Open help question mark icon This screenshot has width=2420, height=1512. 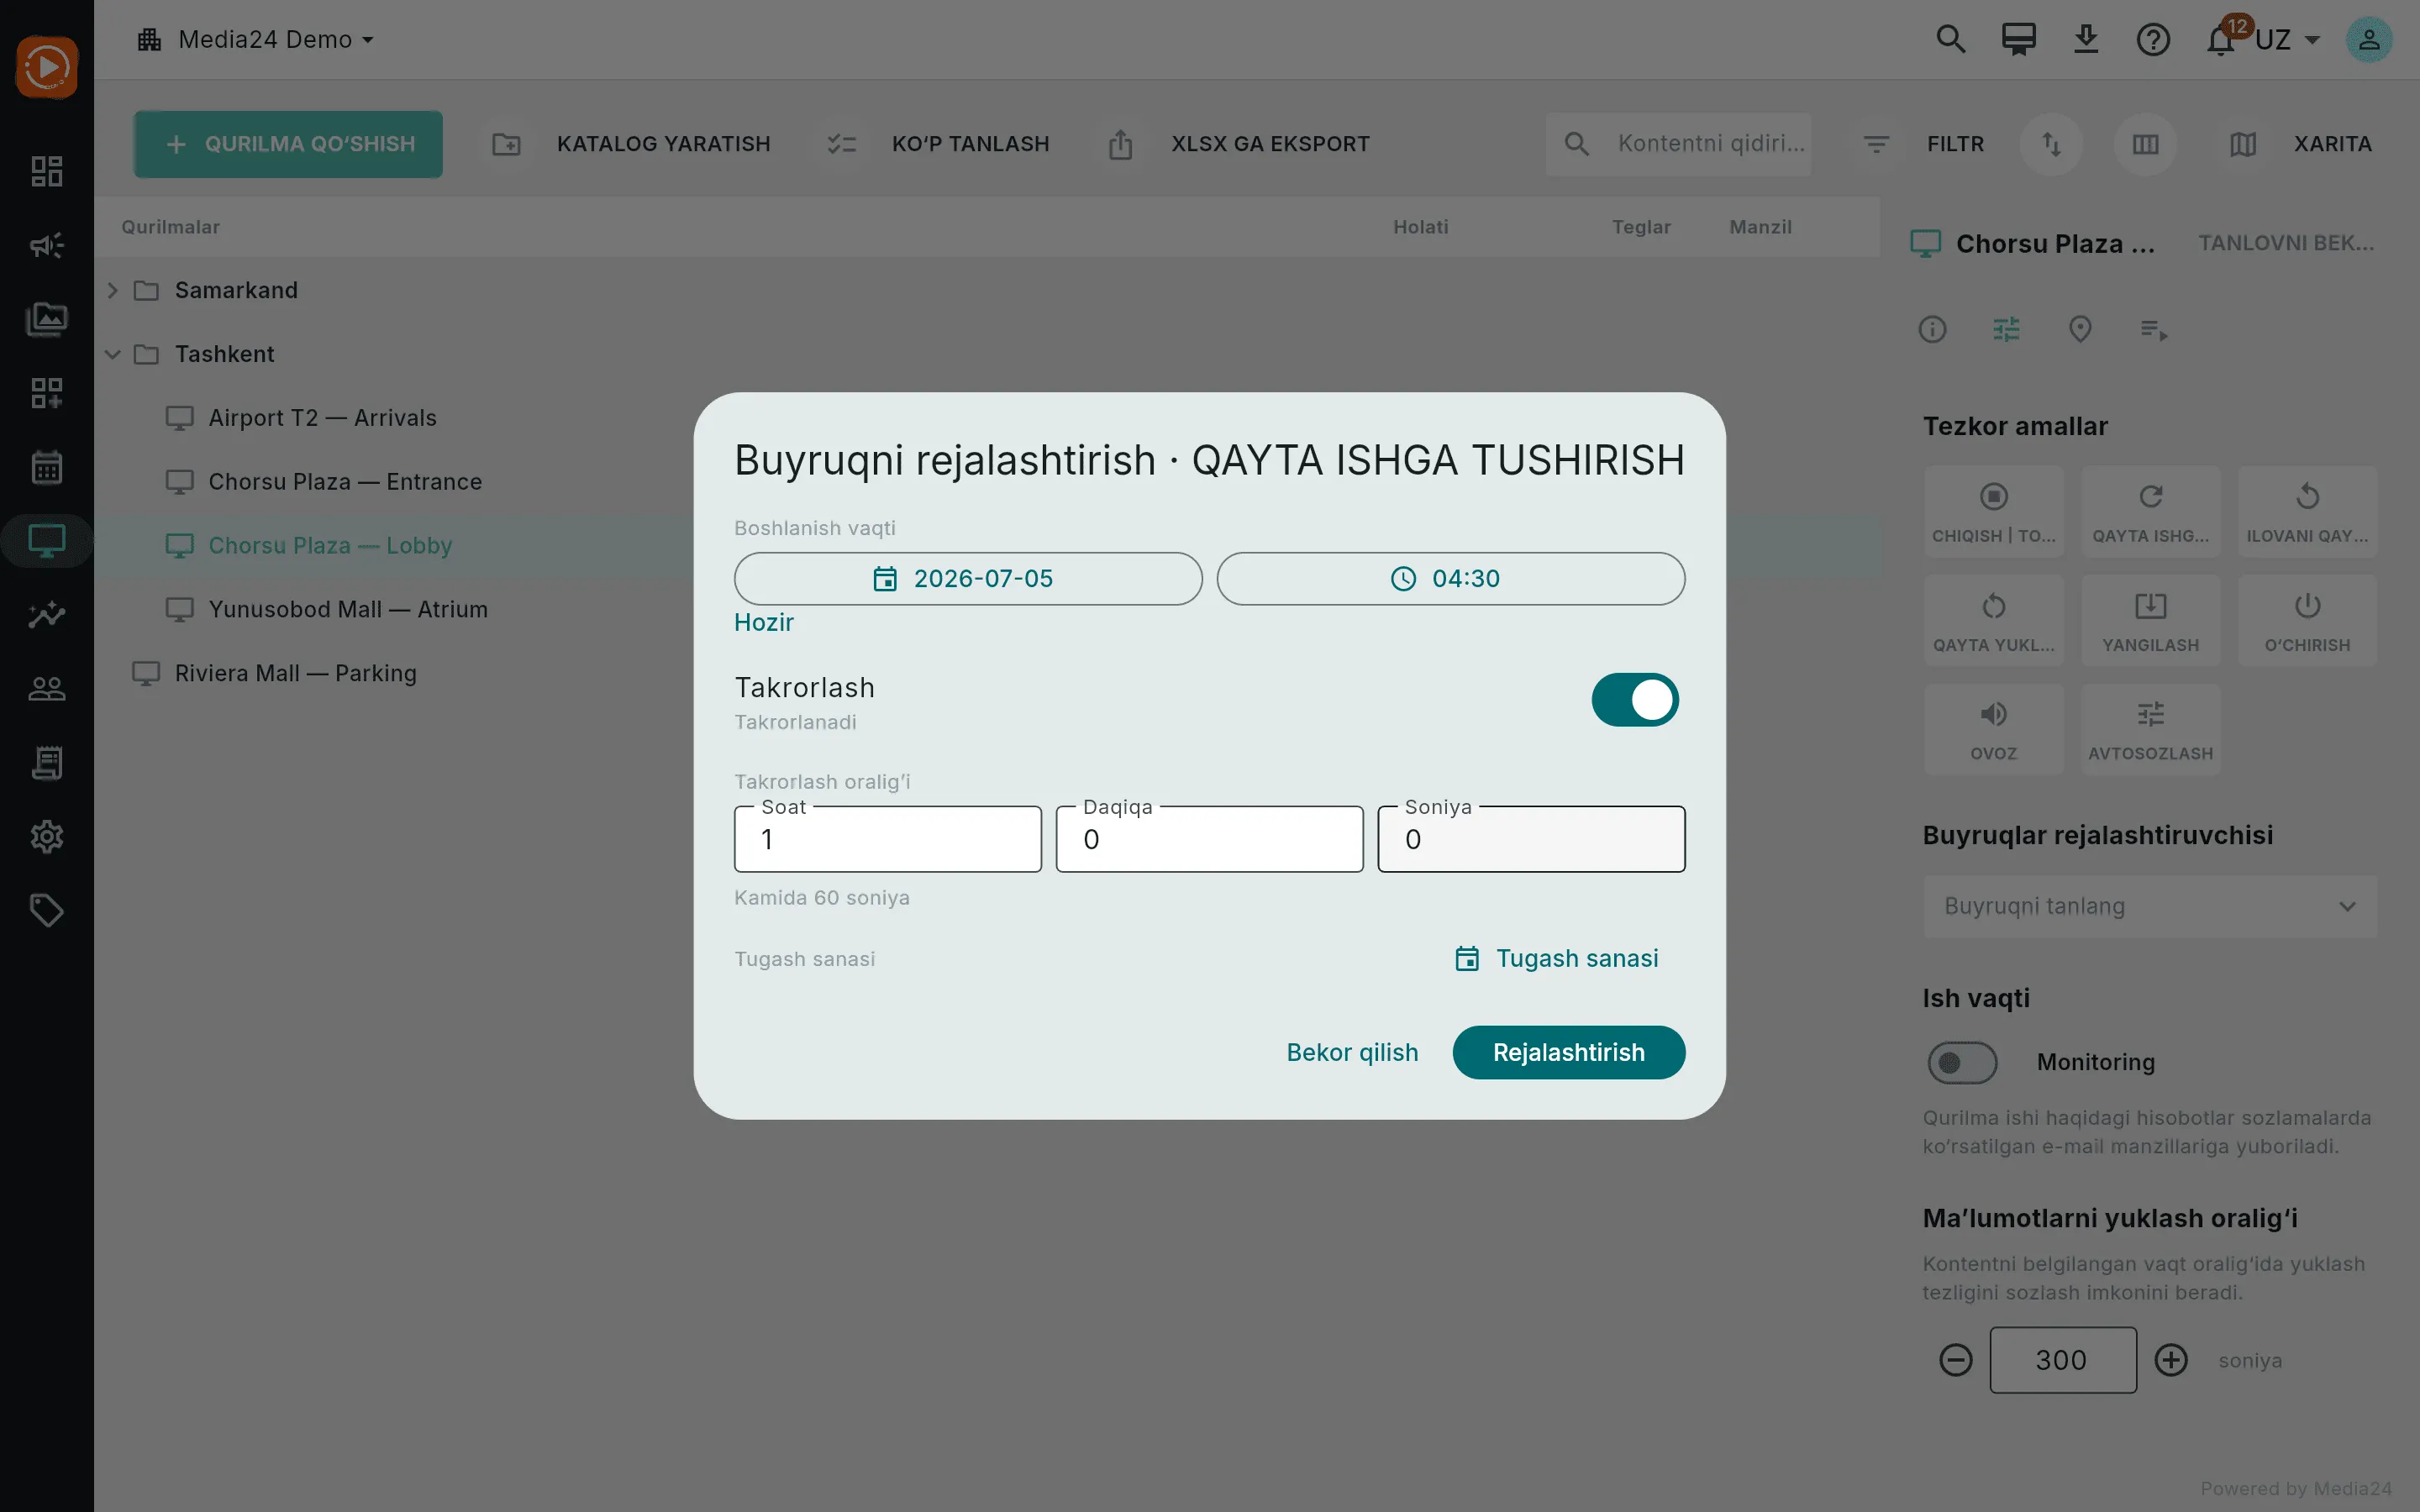click(2153, 40)
